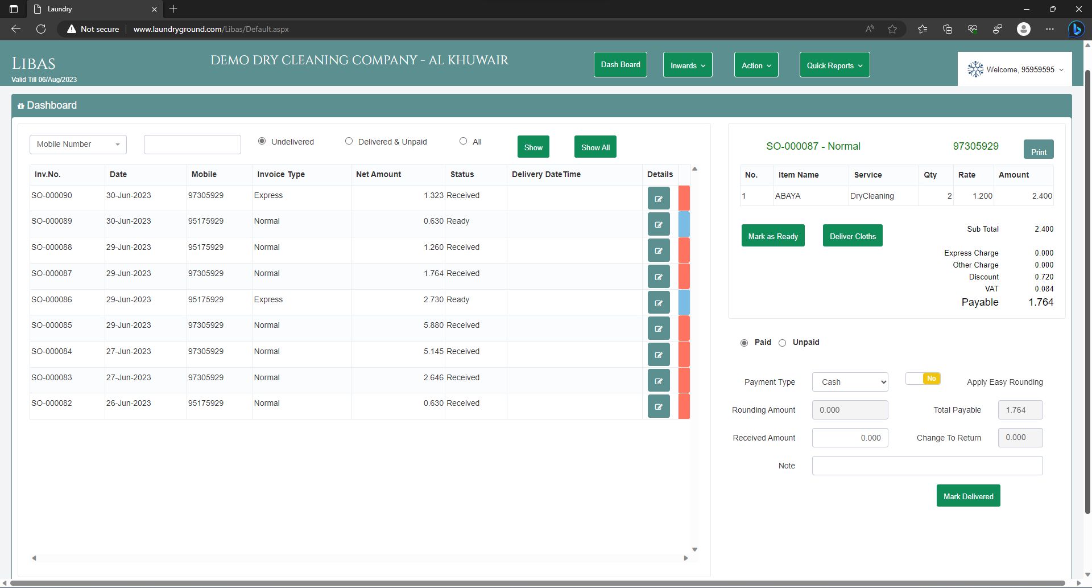Expand the Inwards menu
The width and height of the screenshot is (1092, 588).
tap(688, 65)
